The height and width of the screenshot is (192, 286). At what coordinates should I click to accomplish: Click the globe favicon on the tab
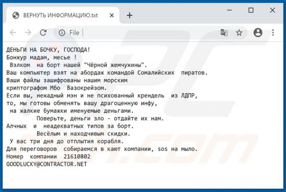pos(16,15)
